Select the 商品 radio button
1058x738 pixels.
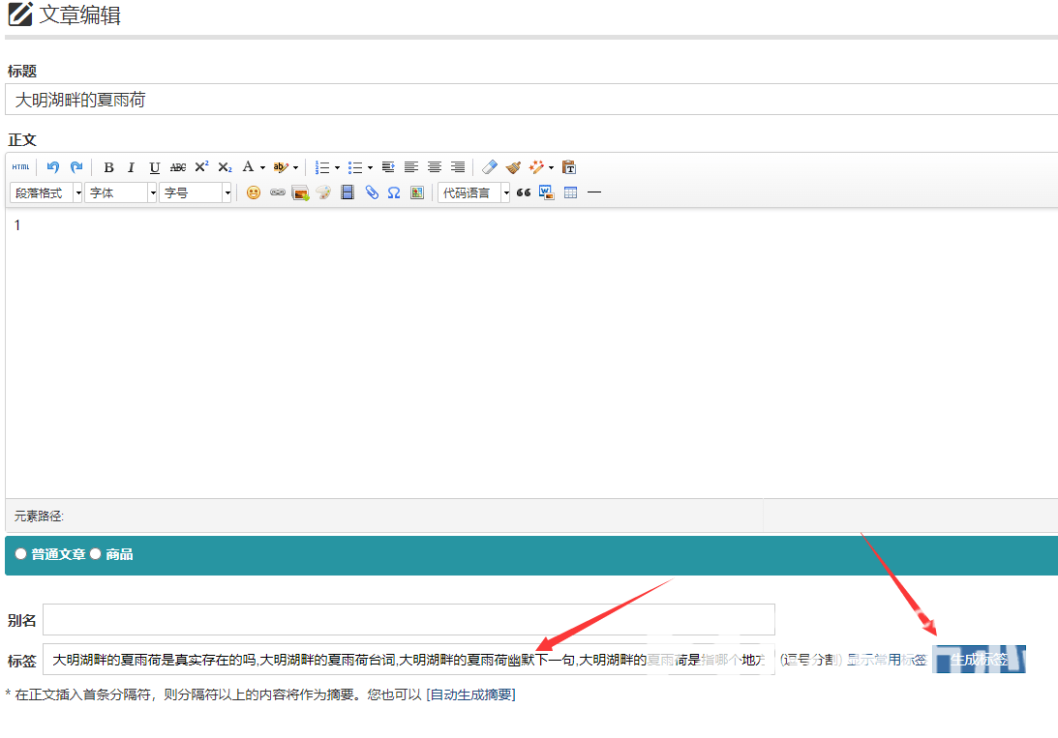(x=95, y=554)
